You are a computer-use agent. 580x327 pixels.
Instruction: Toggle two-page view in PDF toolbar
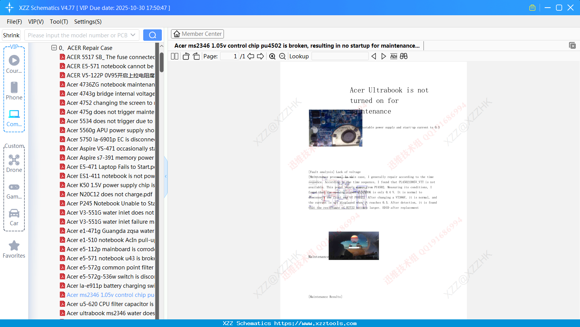[174, 56]
